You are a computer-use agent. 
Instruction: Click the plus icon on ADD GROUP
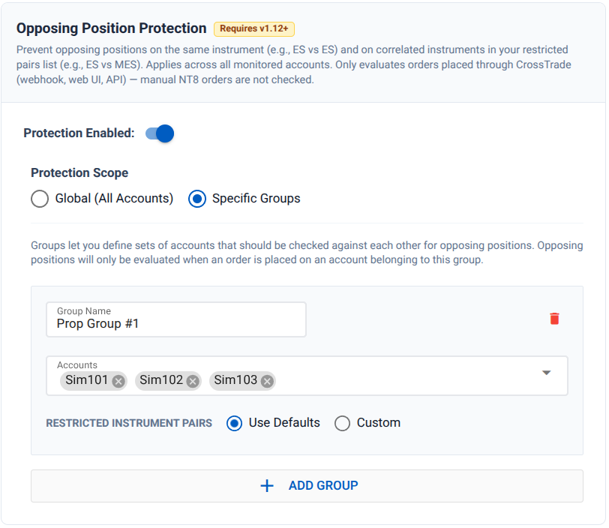click(x=267, y=485)
